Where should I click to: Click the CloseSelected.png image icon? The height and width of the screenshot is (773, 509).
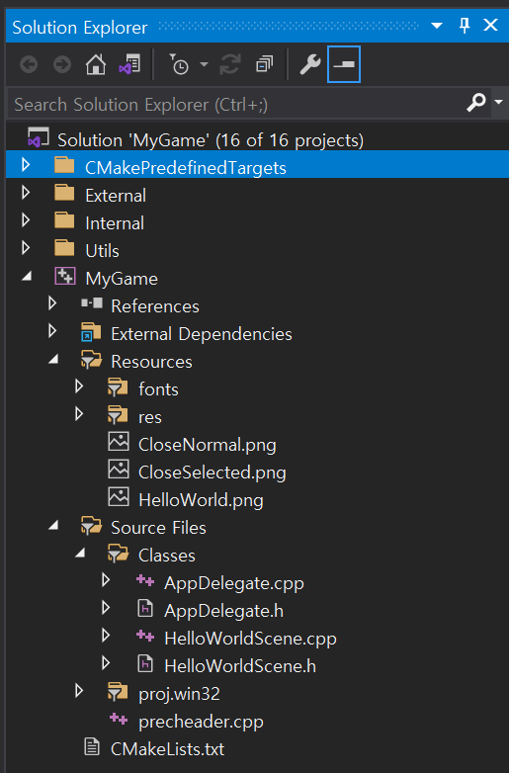pos(119,470)
